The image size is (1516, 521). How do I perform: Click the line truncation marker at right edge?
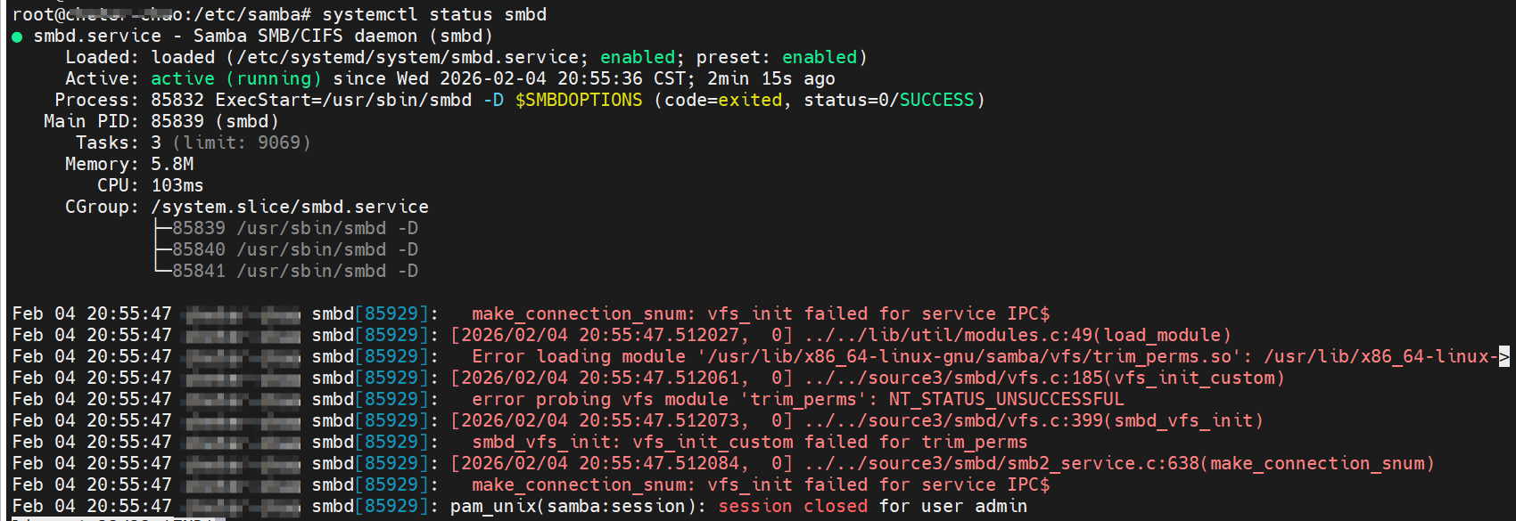tap(1504, 356)
